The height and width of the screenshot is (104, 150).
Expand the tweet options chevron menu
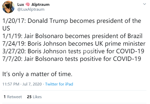pos(144,4)
